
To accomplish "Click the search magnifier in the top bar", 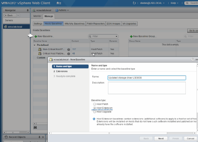I will [x=187, y=3].
